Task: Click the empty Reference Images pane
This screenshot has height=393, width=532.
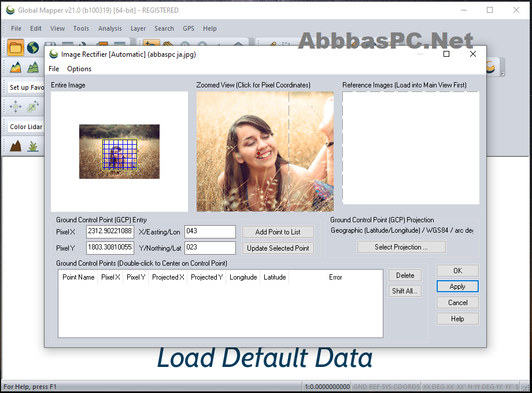Action: tap(411, 148)
